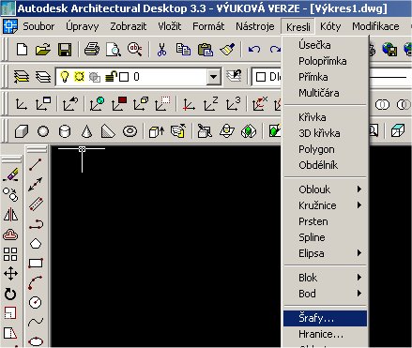This screenshot has width=412, height=348.
Task: Select the Circle tool icon
Action: pyautogui.click(x=35, y=302)
